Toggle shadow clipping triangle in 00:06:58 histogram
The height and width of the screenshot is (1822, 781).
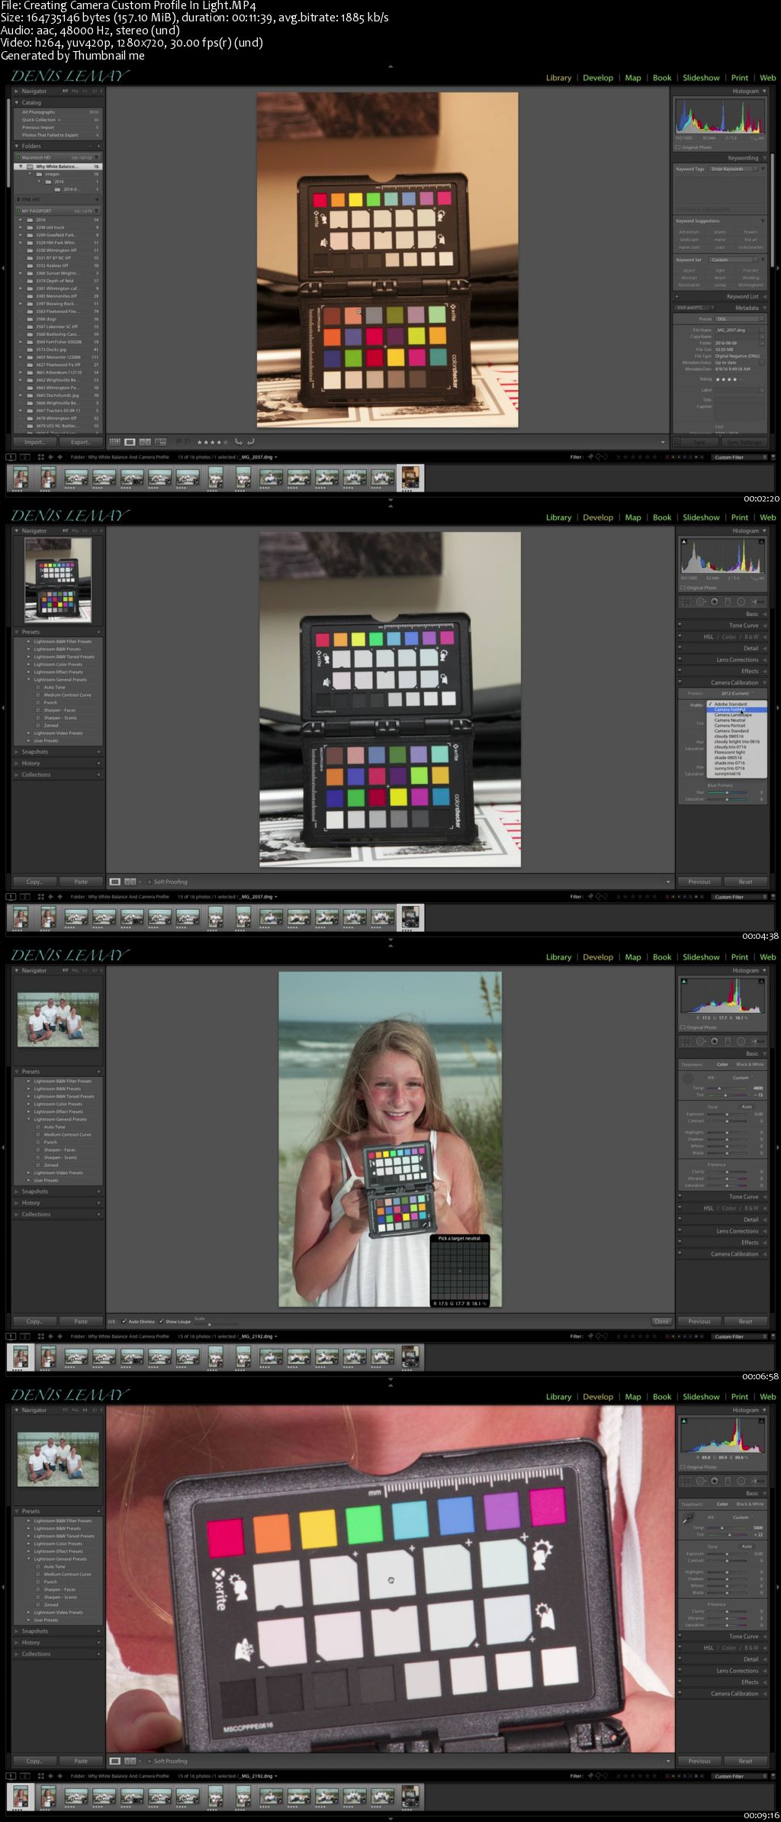[x=684, y=981]
